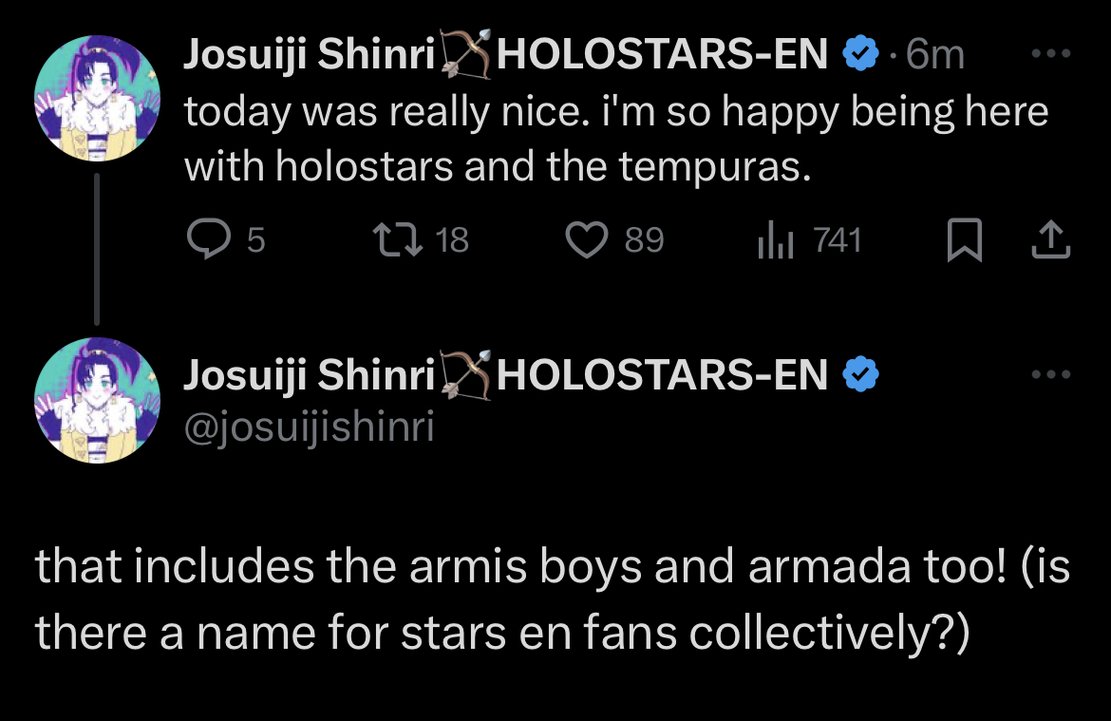Screen dimensions: 1111x721
Task: Open Josuiji Shinri name on the top tweet
Action: pyautogui.click(x=309, y=54)
